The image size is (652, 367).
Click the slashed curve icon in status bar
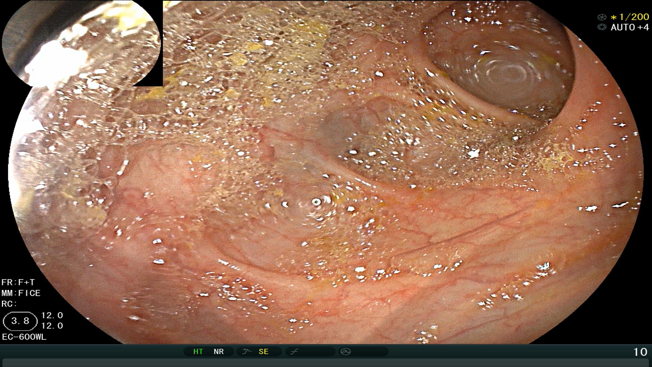294,351
